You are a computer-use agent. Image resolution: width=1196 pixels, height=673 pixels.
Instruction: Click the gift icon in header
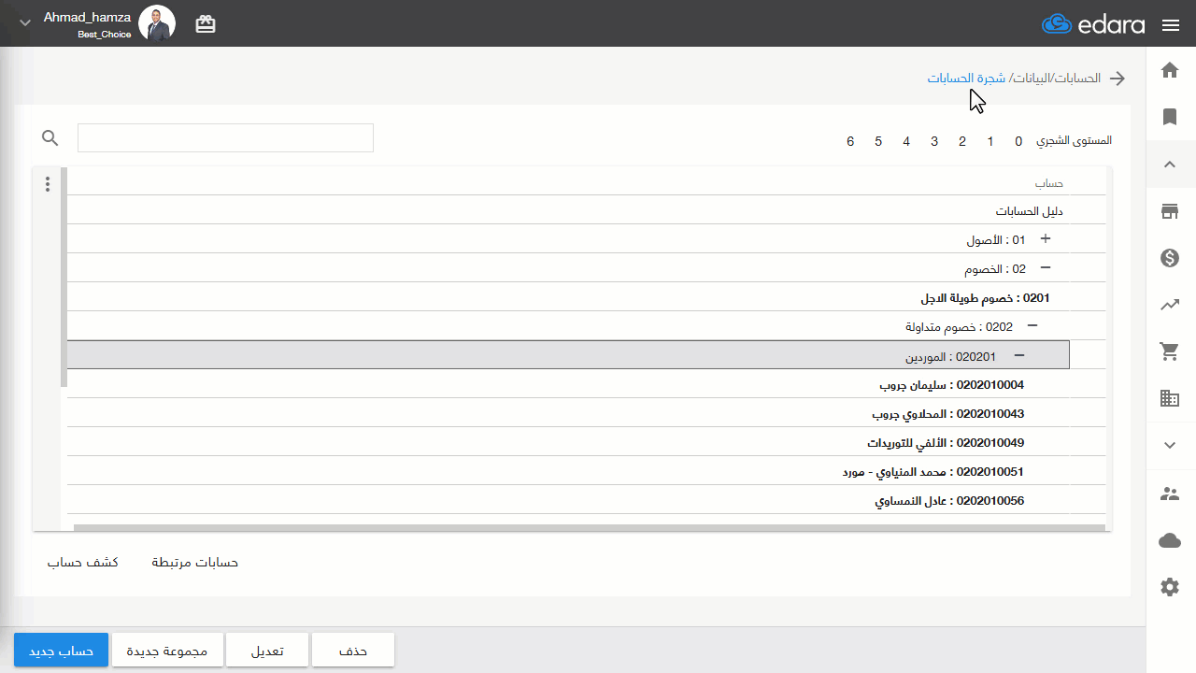point(206,24)
